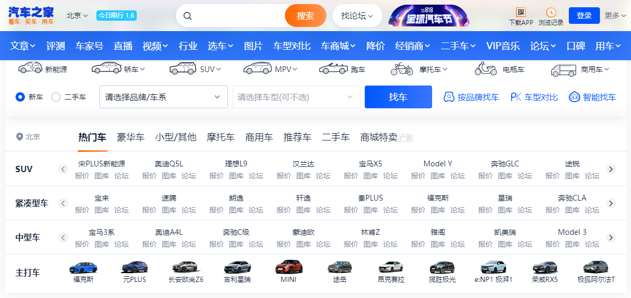Open Model Y model link
This screenshot has width=631, height=298.
tap(438, 164)
